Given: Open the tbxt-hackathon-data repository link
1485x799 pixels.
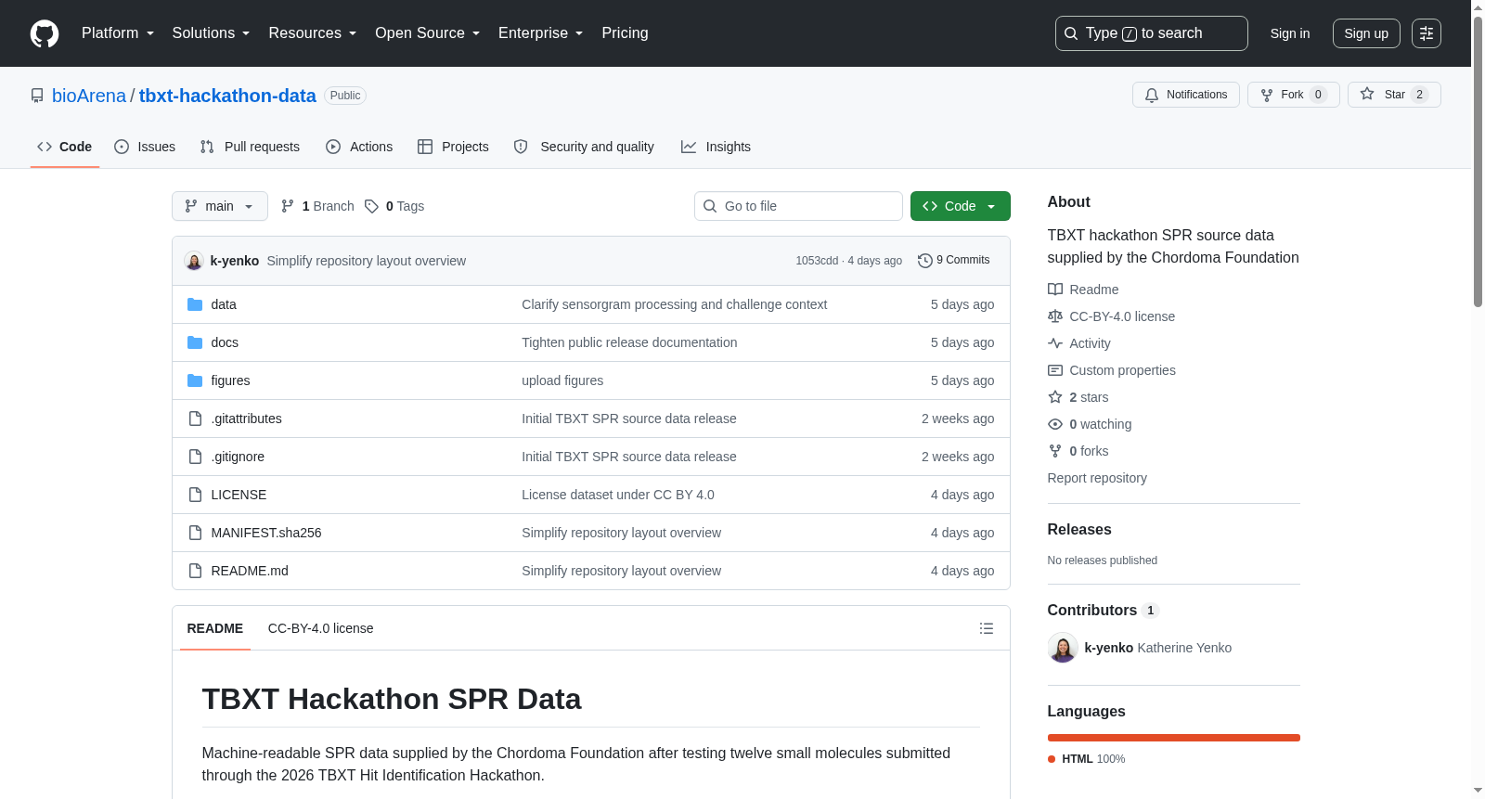Looking at the screenshot, I should pyautogui.click(x=227, y=96).
